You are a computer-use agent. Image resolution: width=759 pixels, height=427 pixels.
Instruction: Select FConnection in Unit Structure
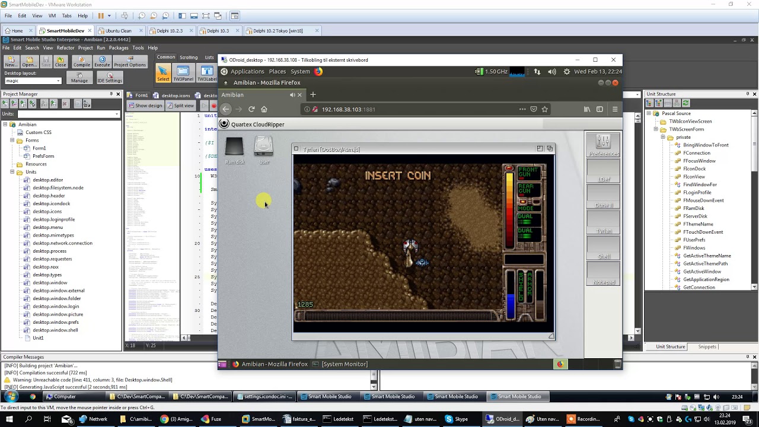pyautogui.click(x=697, y=153)
